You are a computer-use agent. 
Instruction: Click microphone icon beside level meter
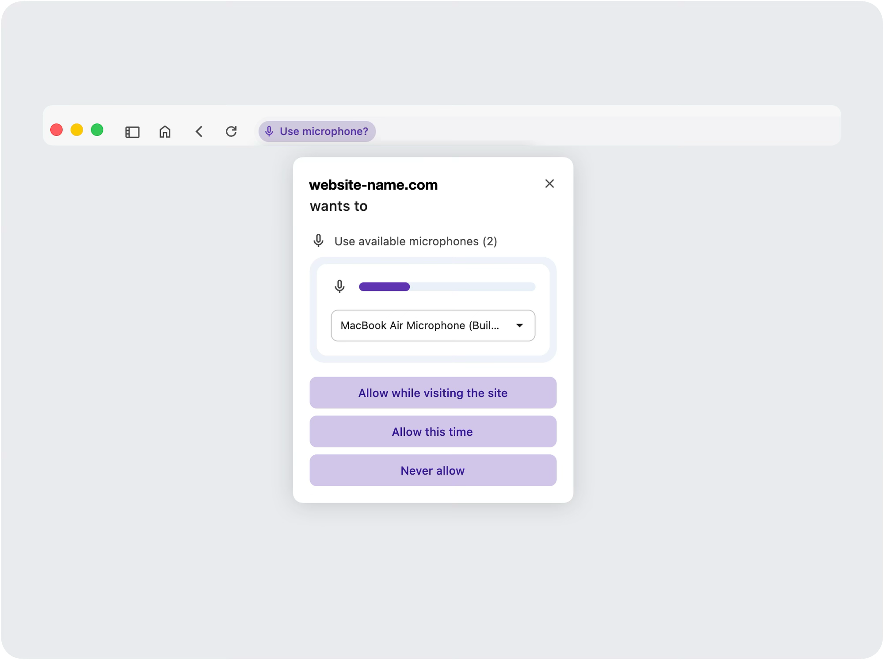(339, 286)
